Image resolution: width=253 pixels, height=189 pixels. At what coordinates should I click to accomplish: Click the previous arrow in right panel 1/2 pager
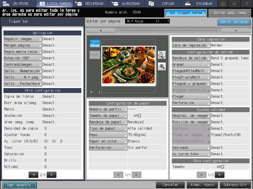tap(202, 175)
